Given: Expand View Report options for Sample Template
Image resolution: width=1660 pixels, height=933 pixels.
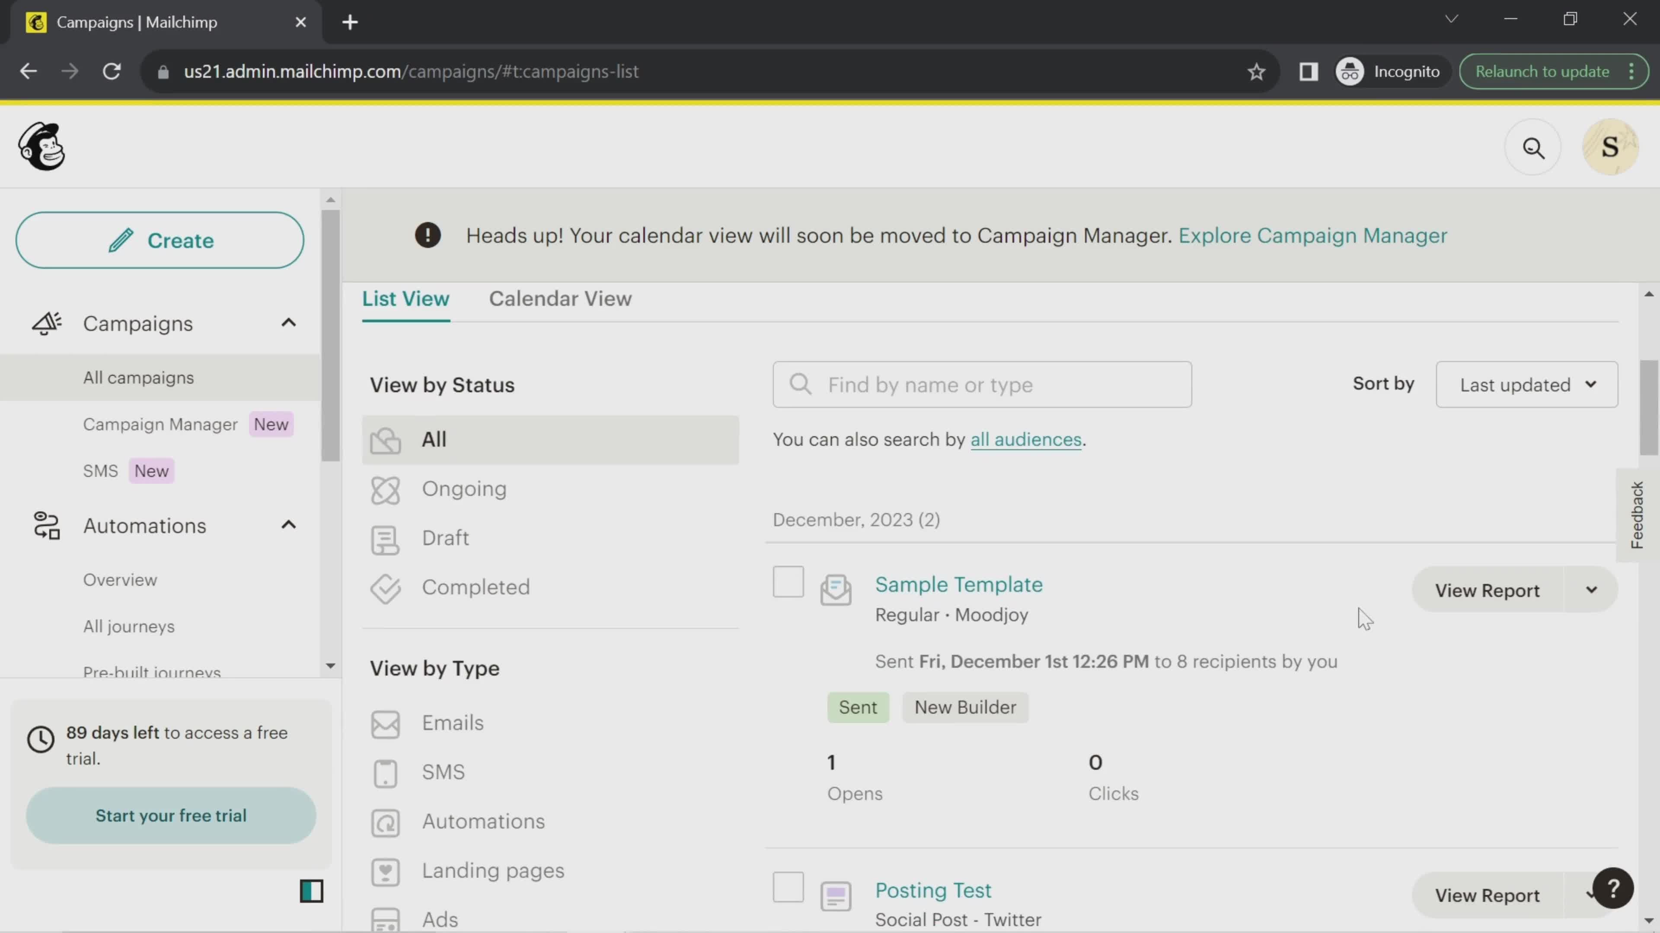Looking at the screenshot, I should point(1592,590).
